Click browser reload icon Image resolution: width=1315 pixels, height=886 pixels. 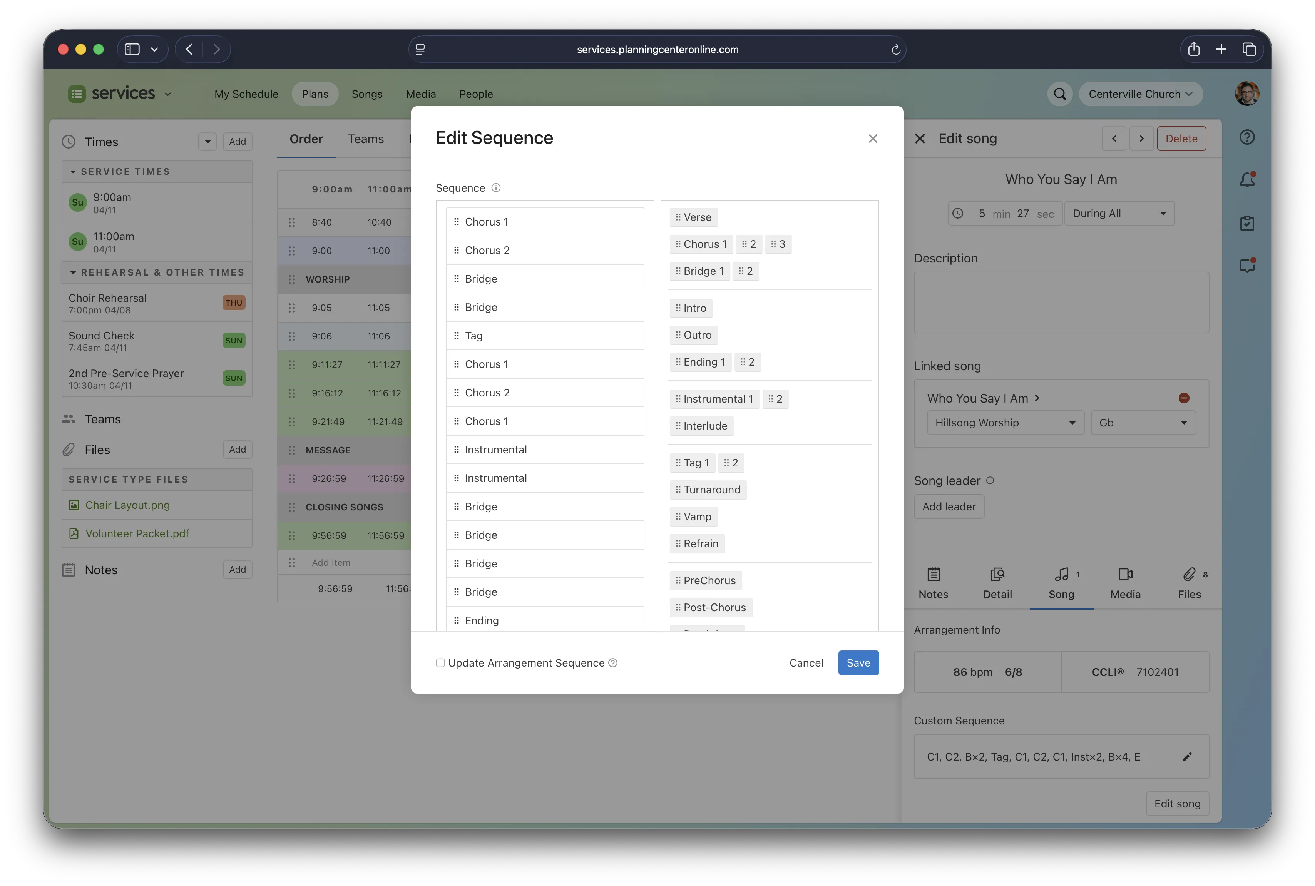click(895, 50)
